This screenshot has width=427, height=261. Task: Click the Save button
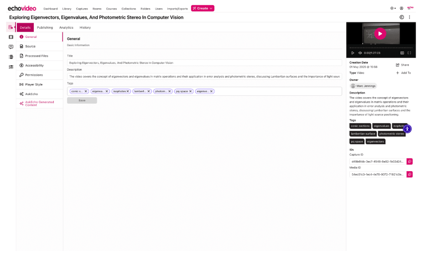pos(82,100)
